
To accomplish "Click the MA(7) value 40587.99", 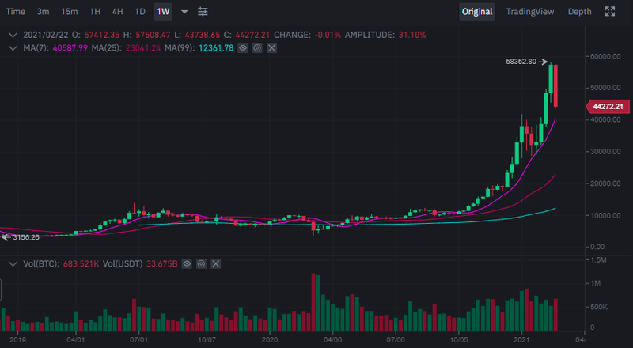I will click(70, 48).
